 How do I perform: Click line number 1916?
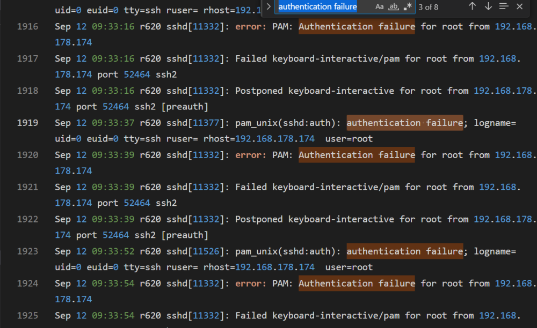click(x=28, y=27)
